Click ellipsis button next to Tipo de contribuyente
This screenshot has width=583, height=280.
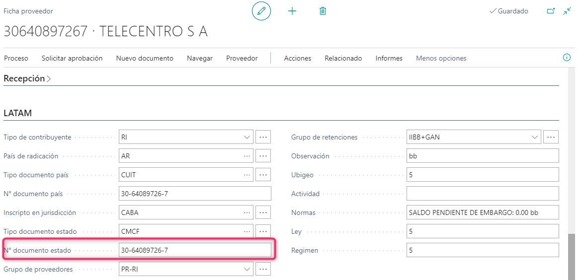pos(263,137)
